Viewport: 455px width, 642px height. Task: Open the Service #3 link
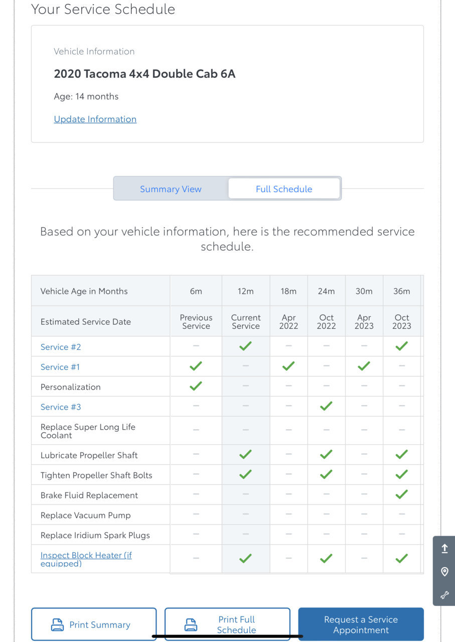[x=61, y=407]
